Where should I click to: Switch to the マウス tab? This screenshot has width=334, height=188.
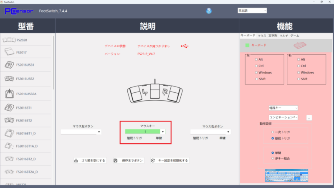point(262,36)
